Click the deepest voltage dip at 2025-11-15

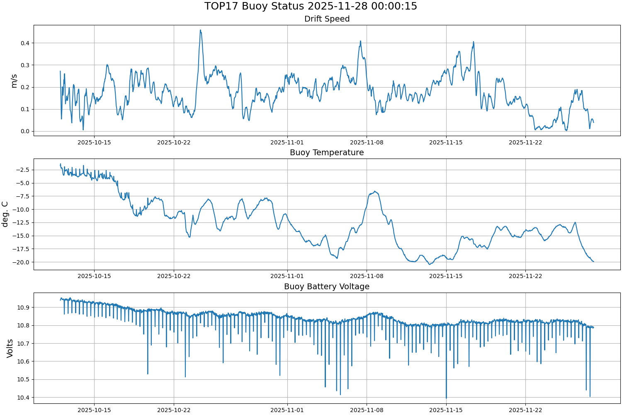coord(446,398)
